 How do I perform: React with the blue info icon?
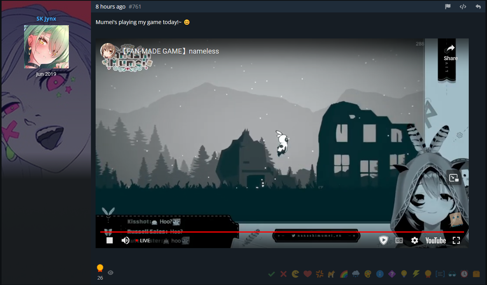(380, 274)
